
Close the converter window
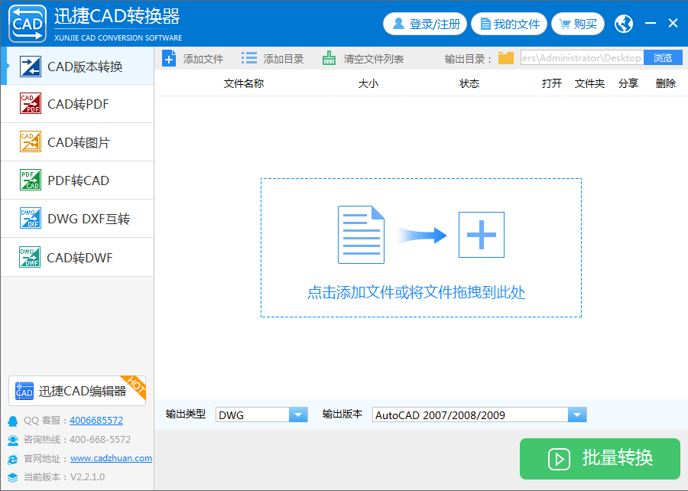pyautogui.click(x=673, y=23)
